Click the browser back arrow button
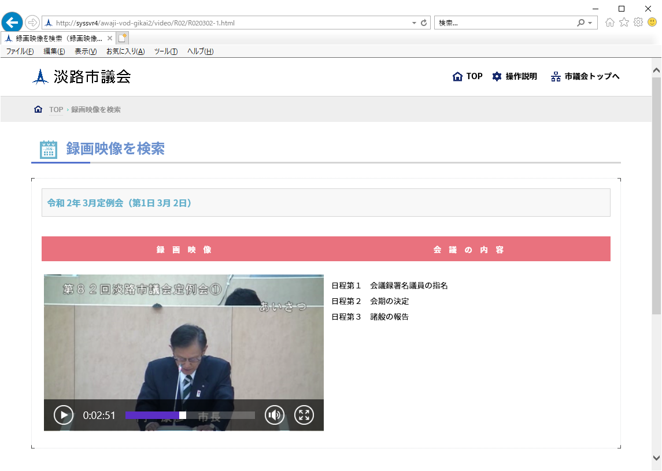This screenshot has width=662, height=471. point(12,23)
